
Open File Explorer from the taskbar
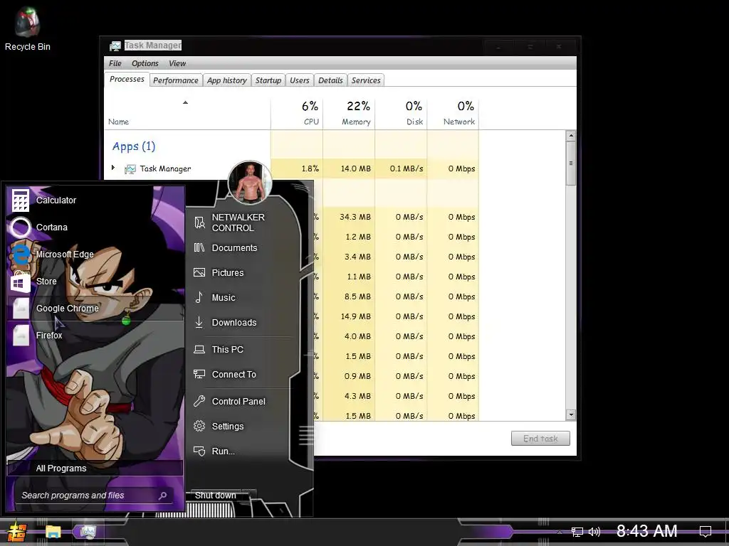coord(53,532)
